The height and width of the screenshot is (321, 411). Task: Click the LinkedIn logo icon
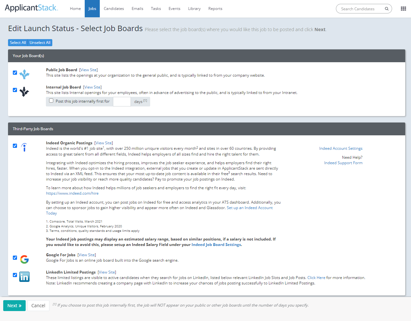tap(24, 276)
